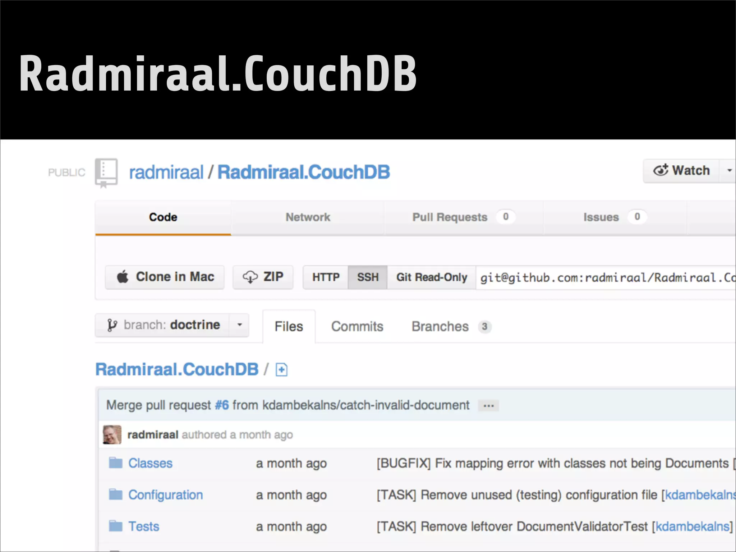
Task: Switch to the Network tab
Action: coord(308,217)
